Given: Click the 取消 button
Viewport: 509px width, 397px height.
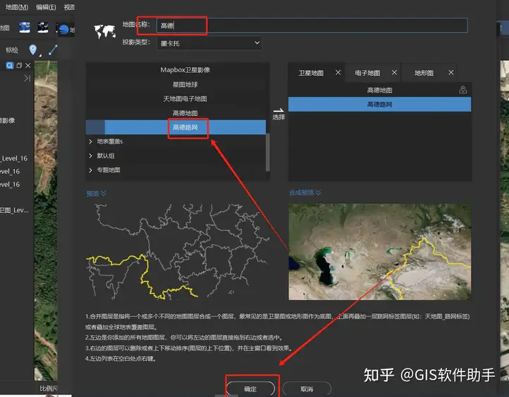Looking at the screenshot, I should coord(307,389).
